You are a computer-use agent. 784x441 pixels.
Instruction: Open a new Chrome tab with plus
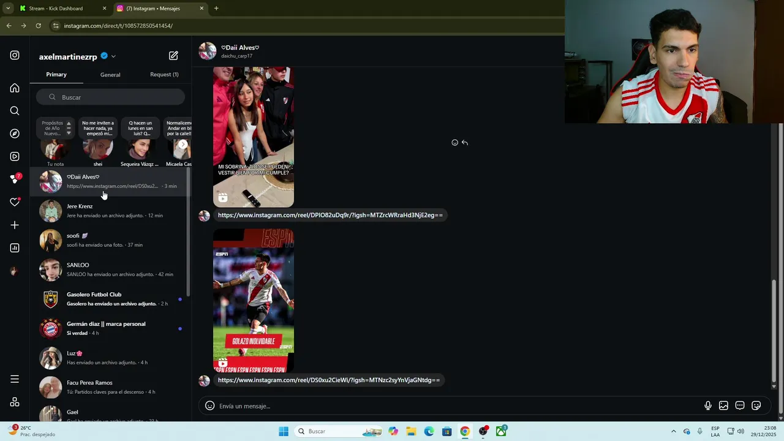tap(216, 9)
